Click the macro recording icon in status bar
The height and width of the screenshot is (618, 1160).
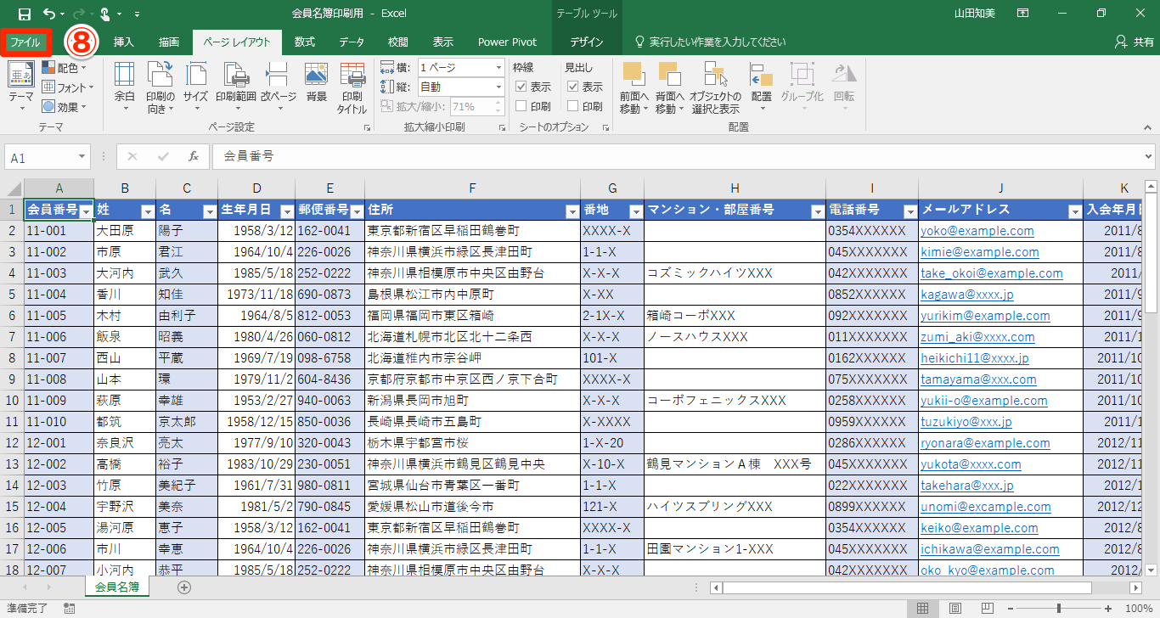(x=70, y=608)
